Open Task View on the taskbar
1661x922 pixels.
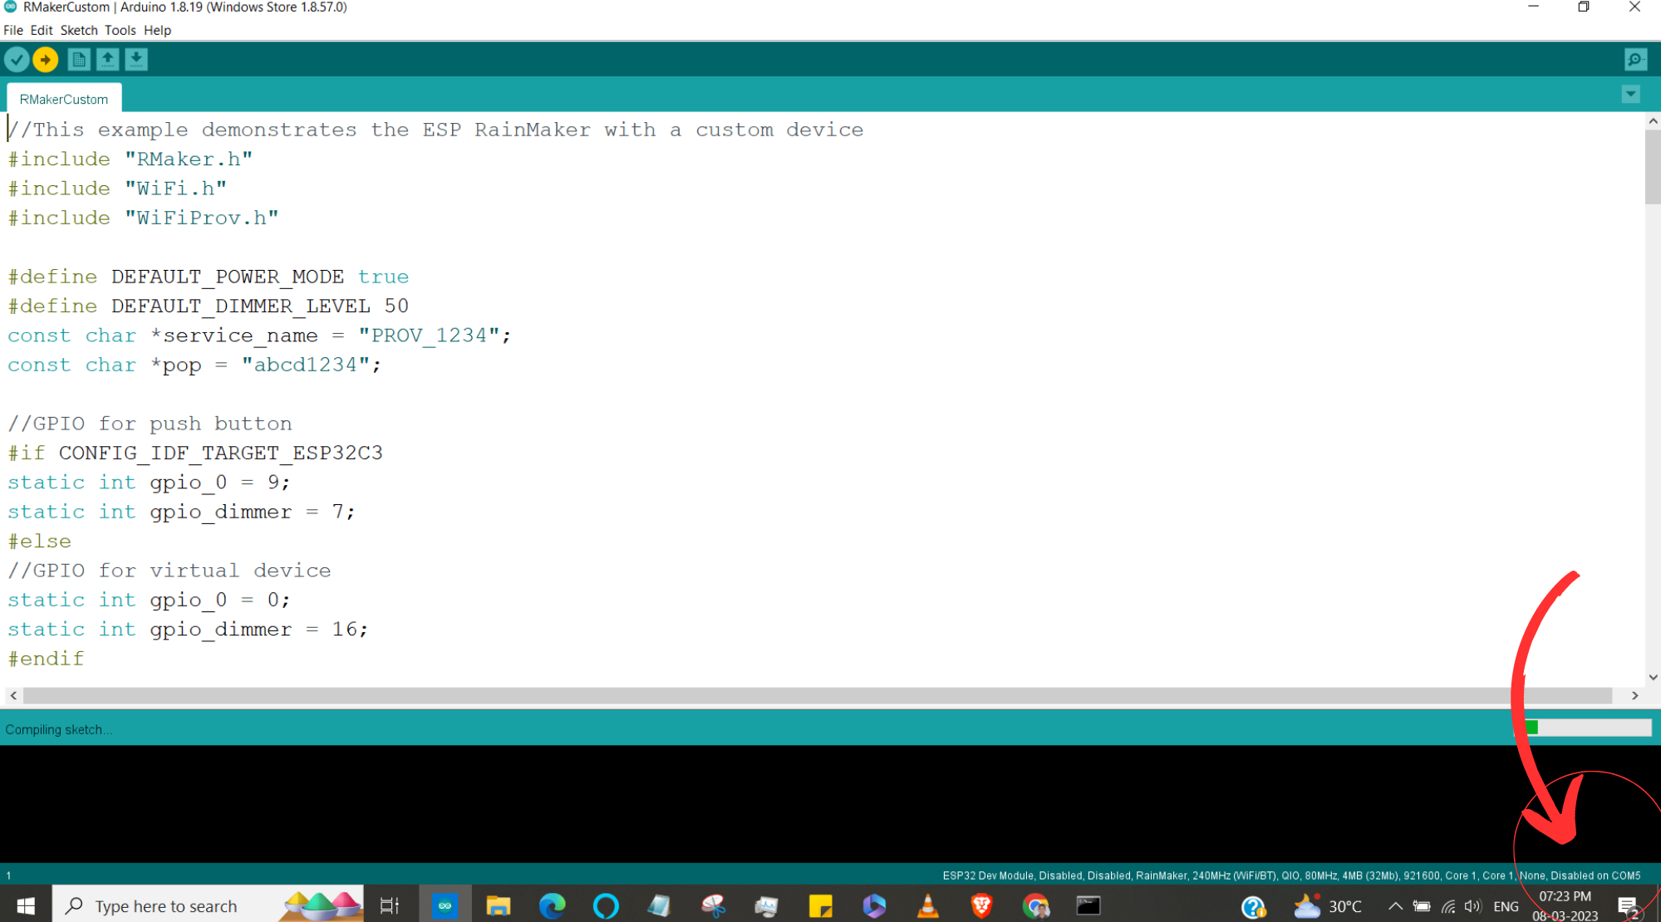[x=390, y=905]
